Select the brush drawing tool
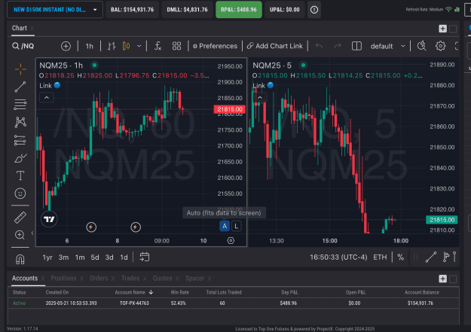This screenshot has width=471, height=332. (20, 158)
